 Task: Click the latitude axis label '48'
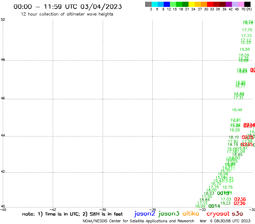(x=3, y=60)
